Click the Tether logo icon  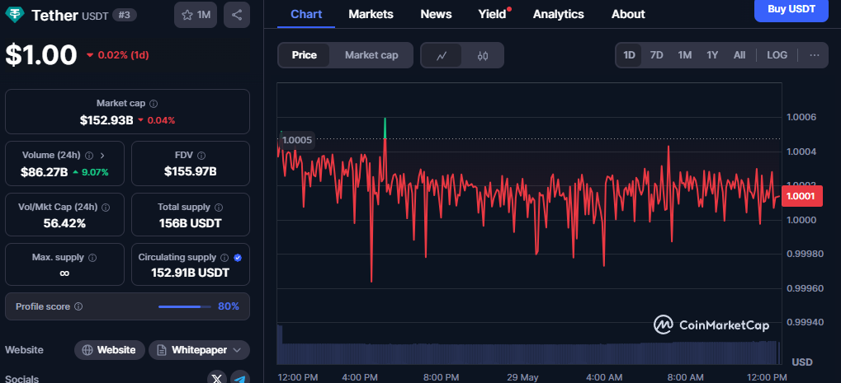point(16,15)
